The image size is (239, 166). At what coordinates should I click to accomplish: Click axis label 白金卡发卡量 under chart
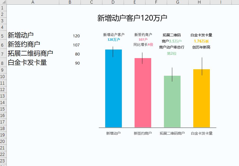click(202, 133)
